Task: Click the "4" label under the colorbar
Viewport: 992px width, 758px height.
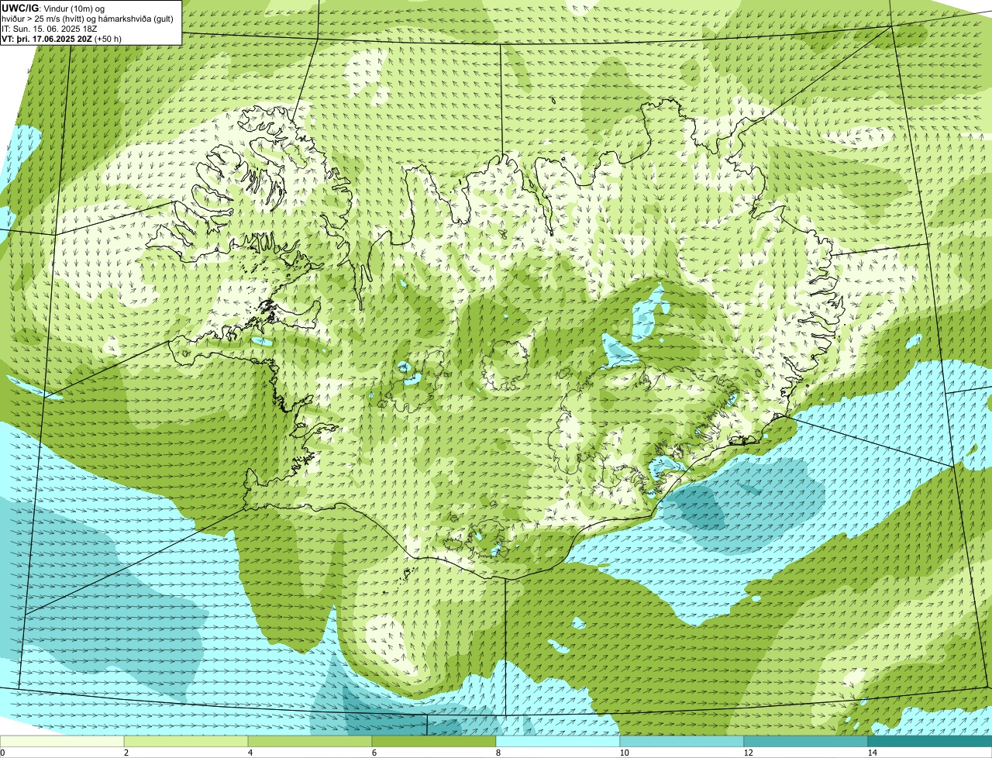Action: pos(249,753)
